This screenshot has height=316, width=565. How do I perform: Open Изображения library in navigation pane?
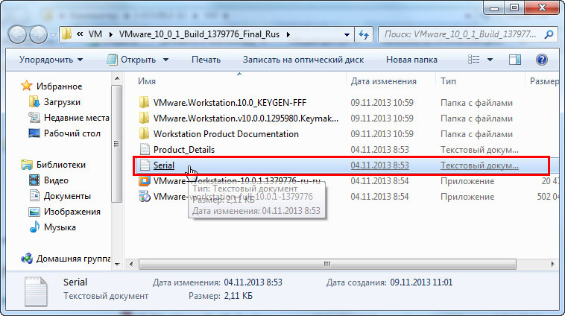(72, 212)
